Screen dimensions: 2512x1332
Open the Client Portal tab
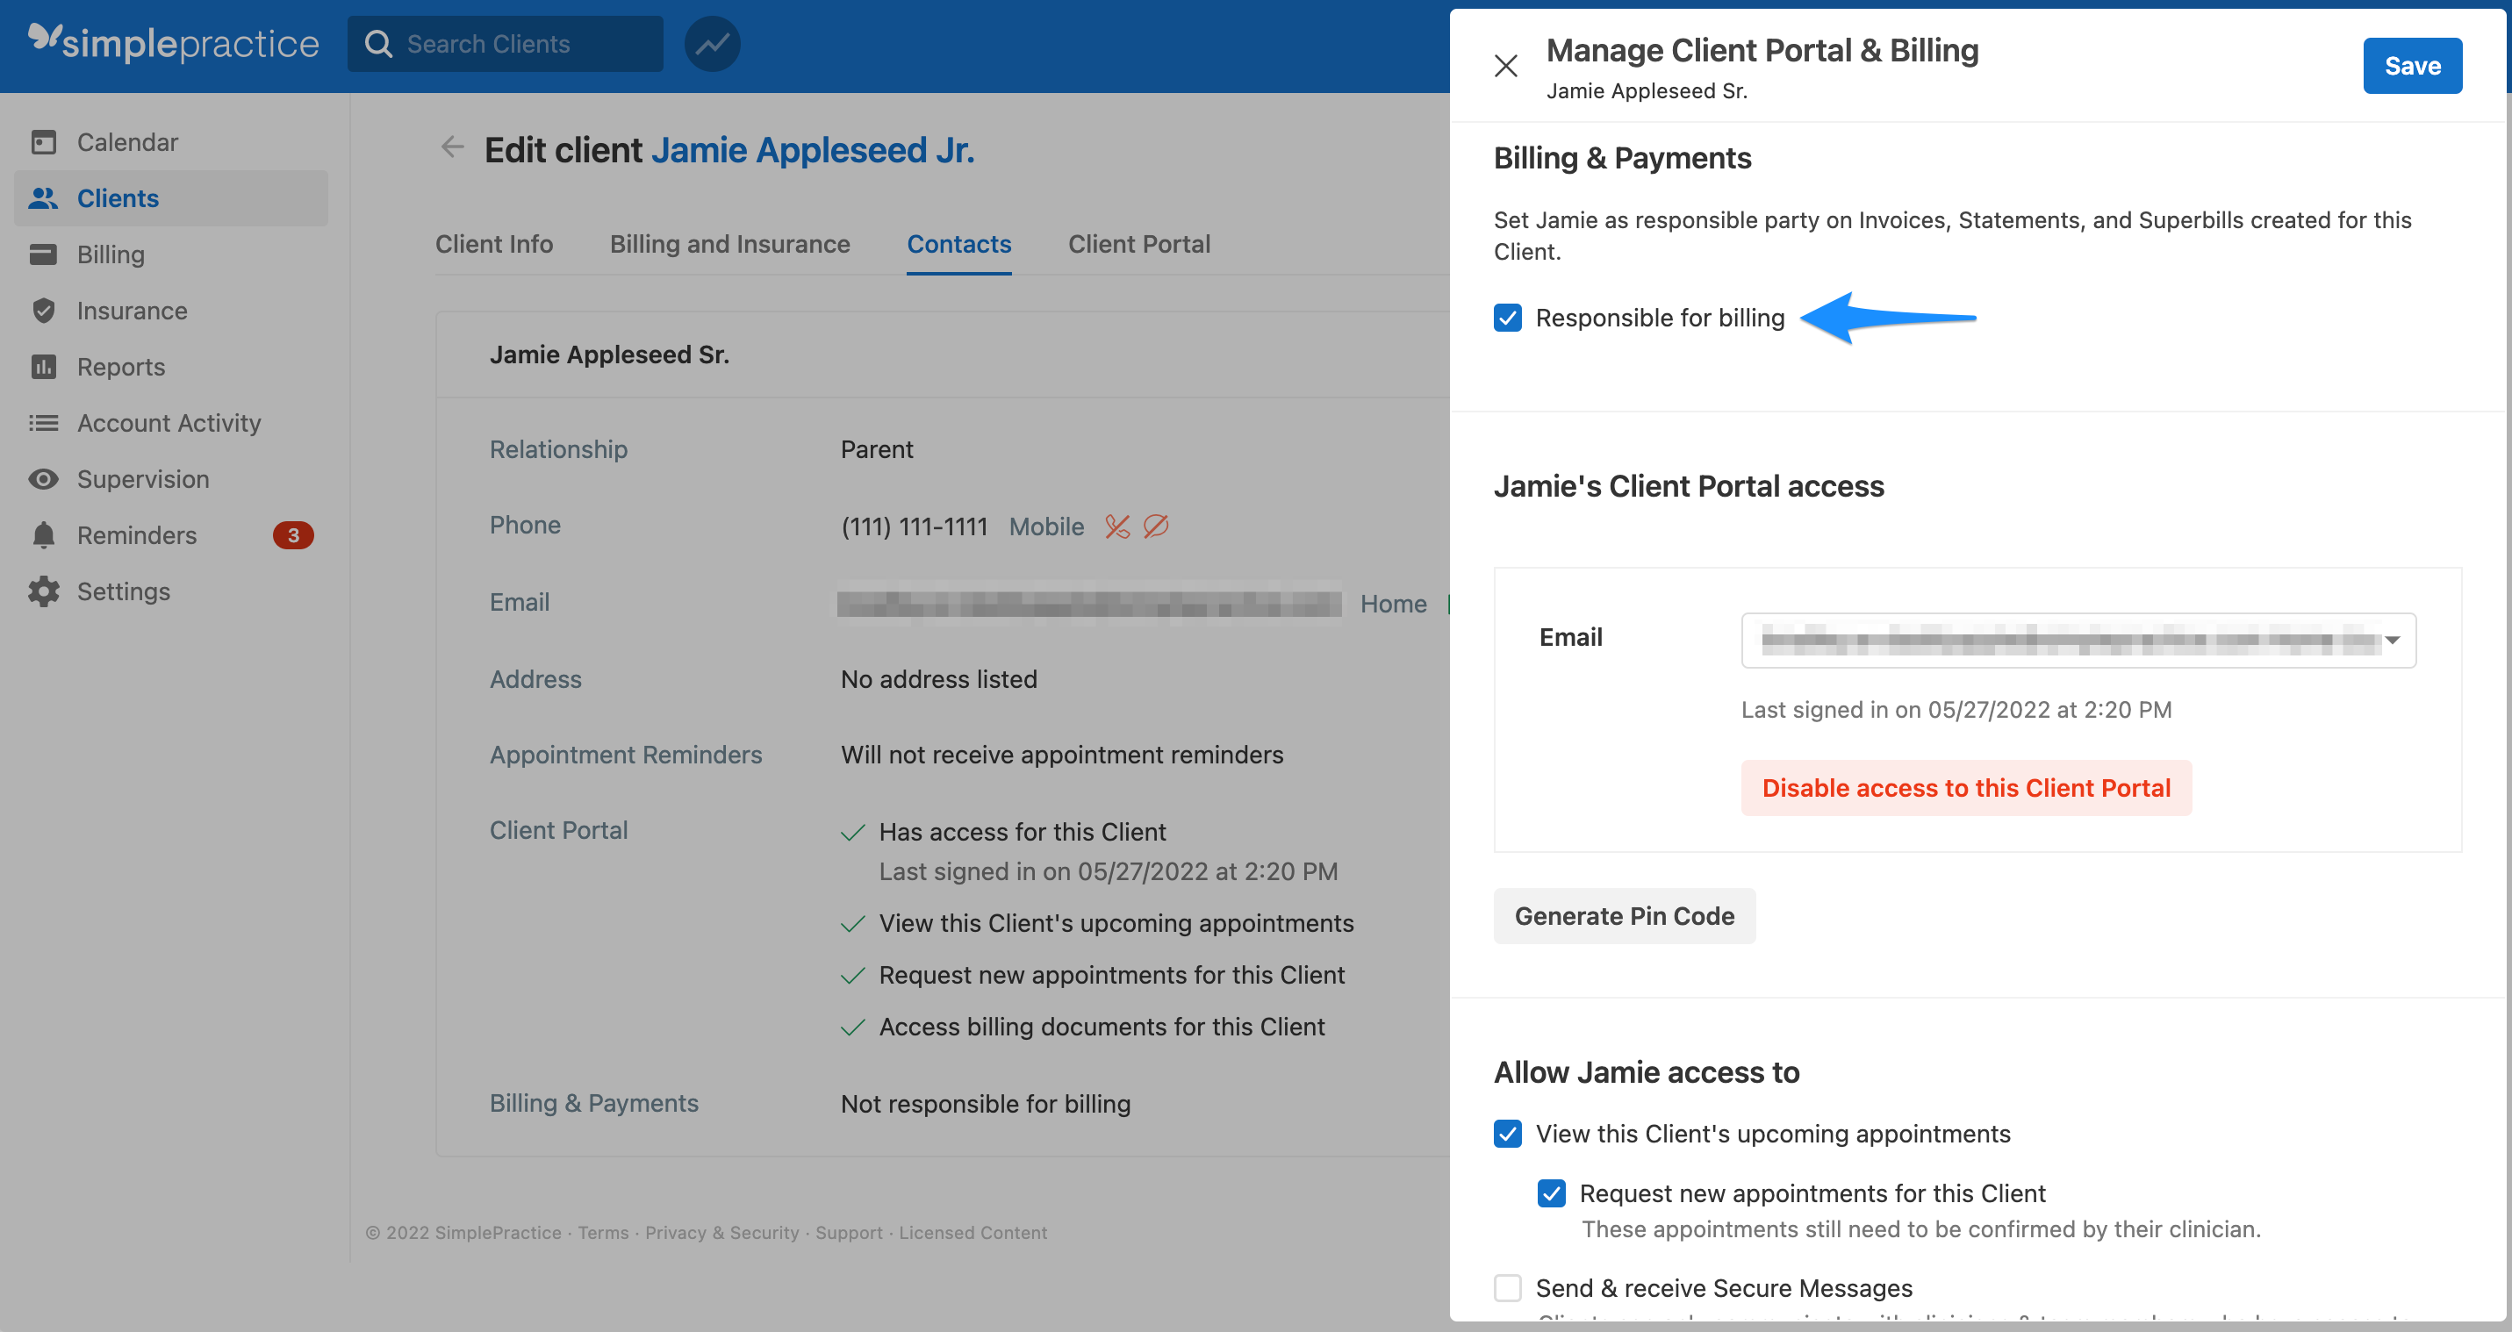coord(1138,244)
